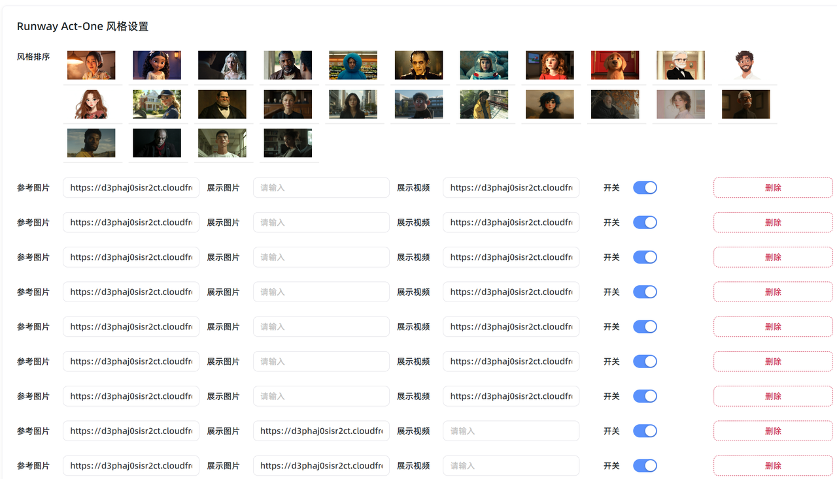The image size is (837, 479).
Task: Click the seventh row's 参考图片 URL field
Action: pos(131,396)
